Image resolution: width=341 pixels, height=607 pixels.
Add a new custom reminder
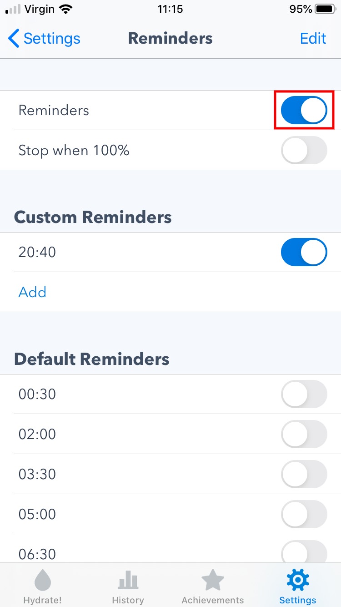(x=32, y=292)
